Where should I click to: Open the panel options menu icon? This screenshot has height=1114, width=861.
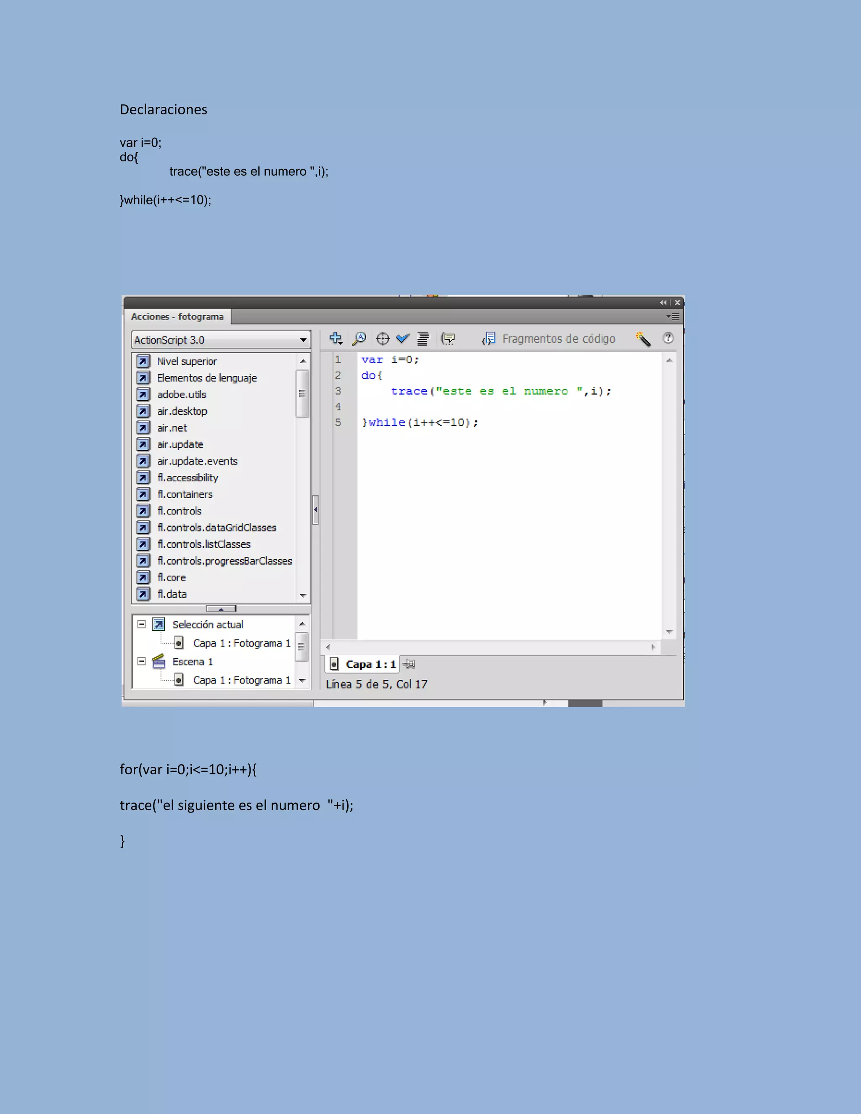(x=673, y=316)
